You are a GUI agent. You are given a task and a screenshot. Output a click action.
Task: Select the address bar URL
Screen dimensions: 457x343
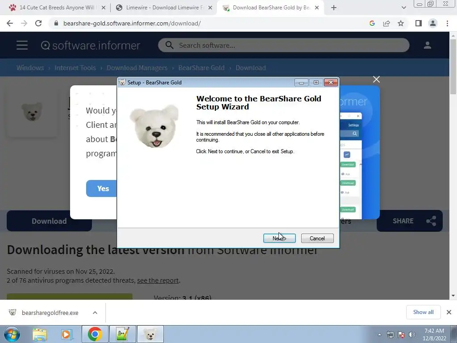pos(132,23)
